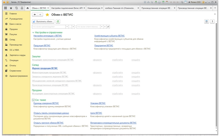Screen dimensions: 219x136
Task: Click the forward arrow navigation button
Action: click(40, 15)
